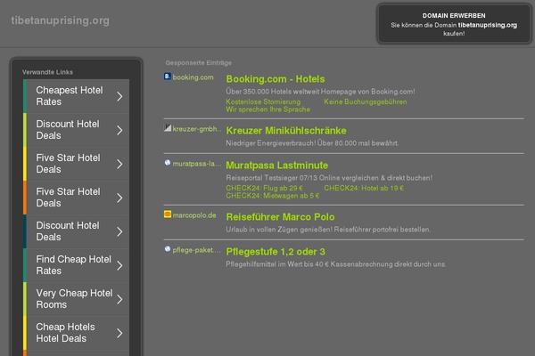Click chevron beside Very Cheap Hotel Rooms
This screenshot has width=535, height=356.
[119, 299]
